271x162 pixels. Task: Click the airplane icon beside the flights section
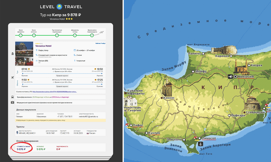pyautogui.click(x=13, y=78)
